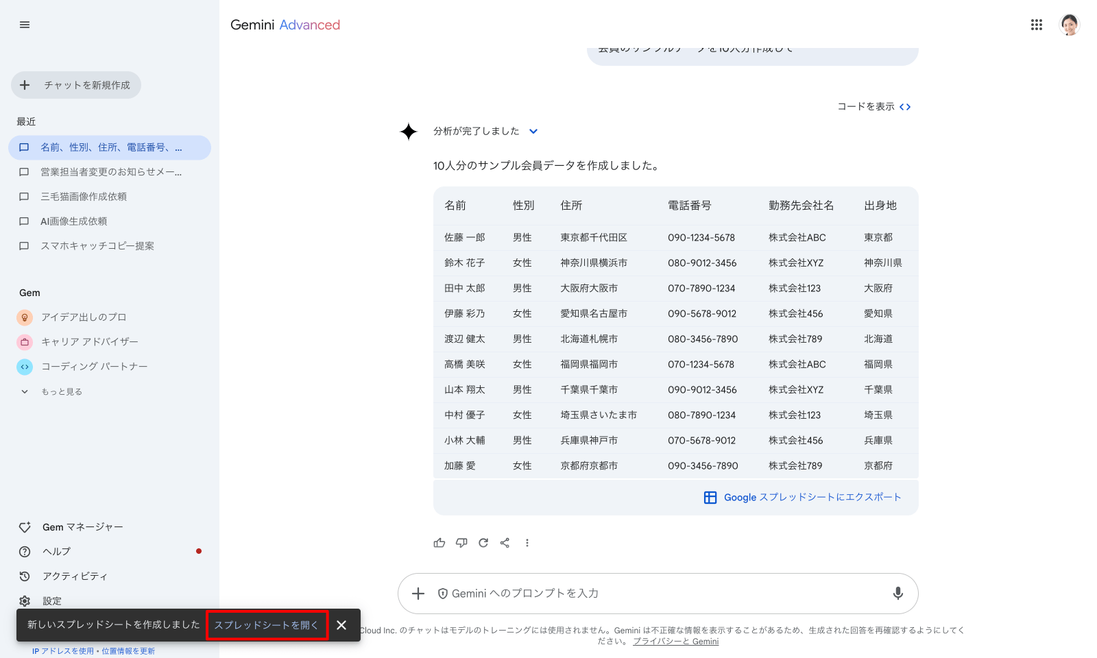Image resolution: width=1097 pixels, height=658 pixels.
Task: Click cell 加藤 愛
Action: [x=460, y=466]
